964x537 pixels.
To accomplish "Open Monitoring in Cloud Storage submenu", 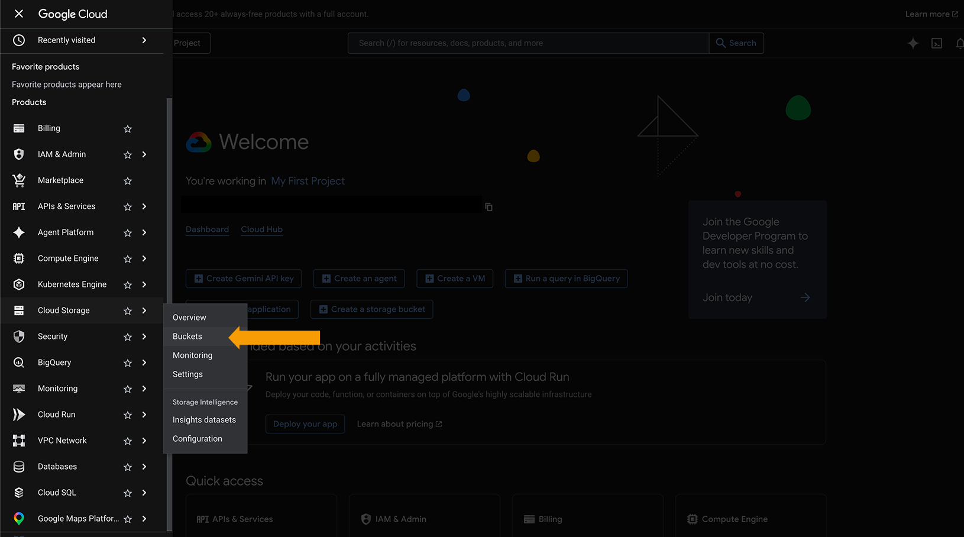I will point(205,355).
